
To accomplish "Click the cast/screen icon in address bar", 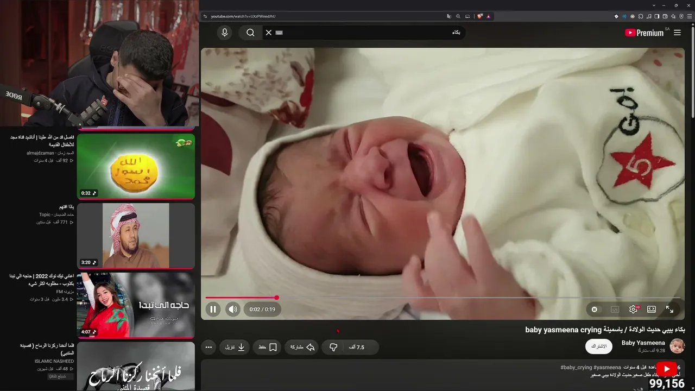I will [x=468, y=16].
